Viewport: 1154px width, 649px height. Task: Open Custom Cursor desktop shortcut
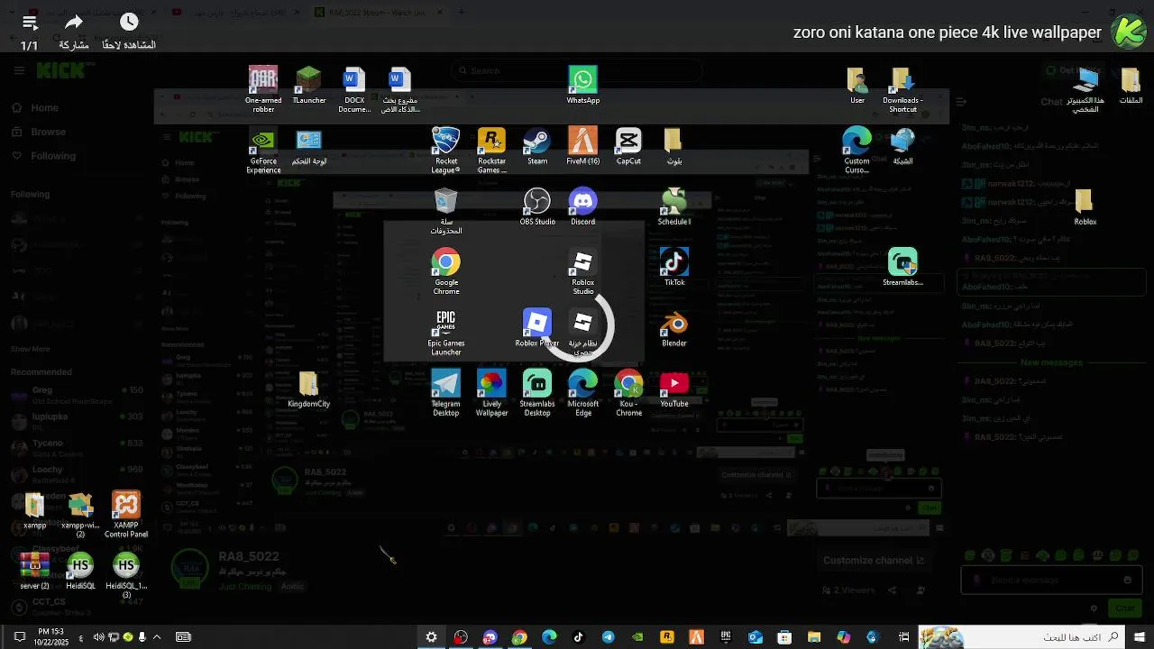click(x=856, y=150)
